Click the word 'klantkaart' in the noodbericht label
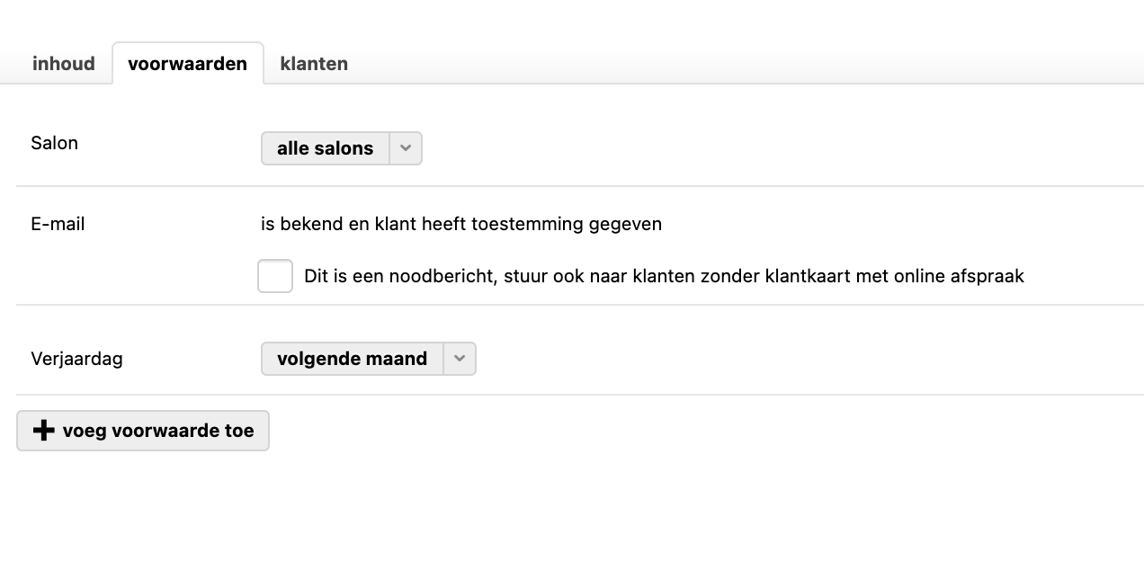The width and height of the screenshot is (1144, 588). (x=808, y=276)
